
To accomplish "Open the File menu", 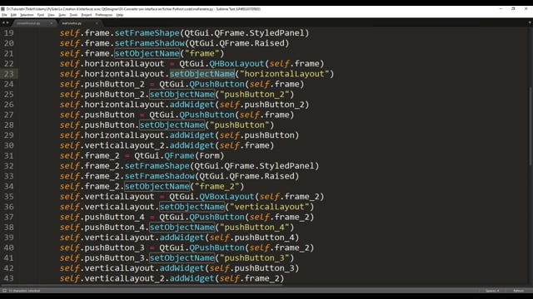I will coord(4,15).
